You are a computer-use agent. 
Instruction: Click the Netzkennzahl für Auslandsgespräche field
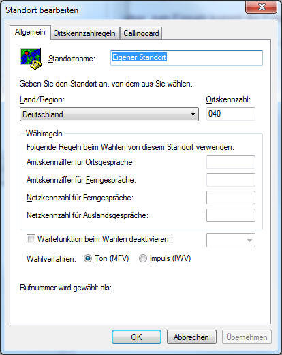coord(231,215)
